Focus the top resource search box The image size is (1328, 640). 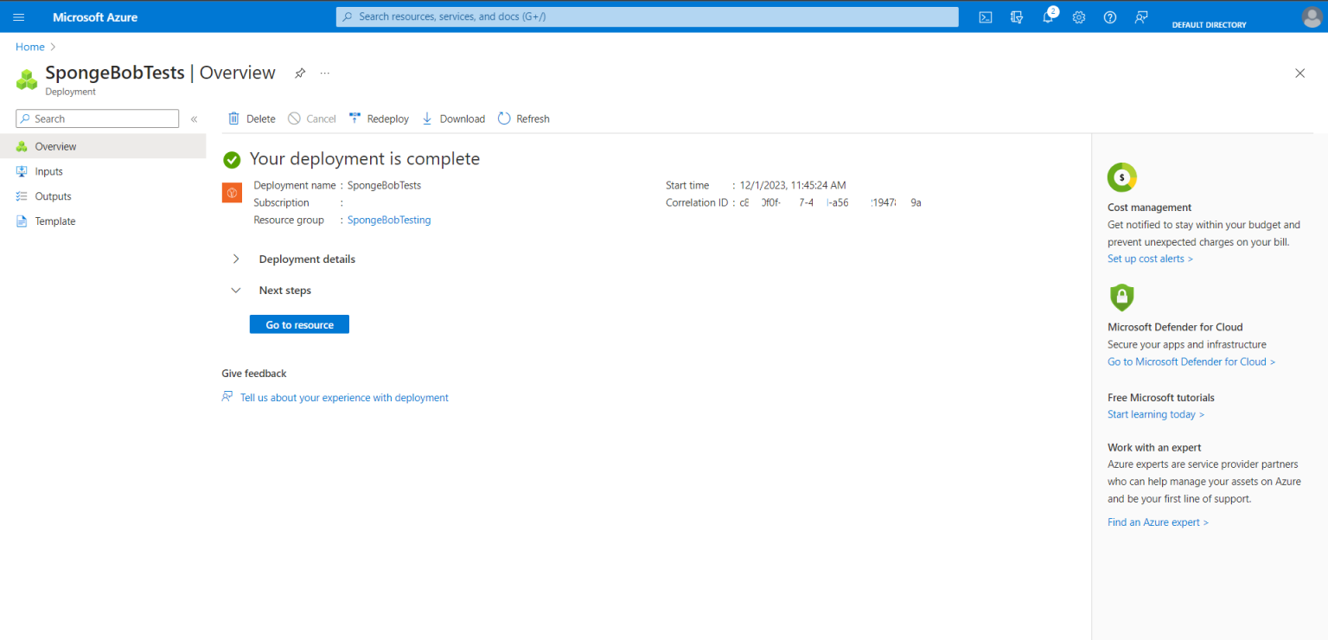click(x=647, y=17)
